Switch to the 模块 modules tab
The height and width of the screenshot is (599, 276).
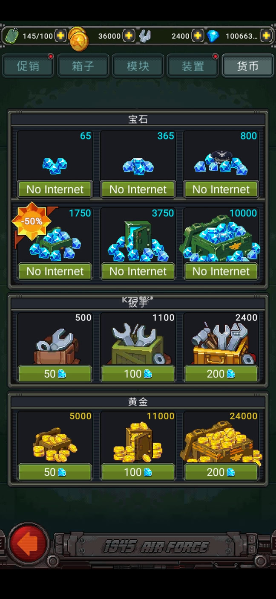coord(138,66)
